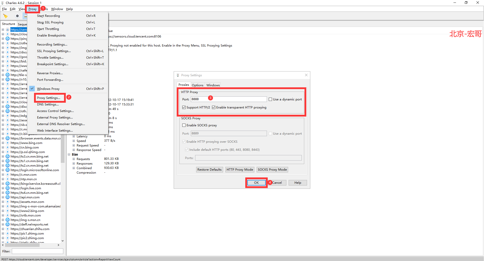This screenshot has width=484, height=261.
Task: Click icon beside https://login.live.com
Action: [x=8, y=188]
